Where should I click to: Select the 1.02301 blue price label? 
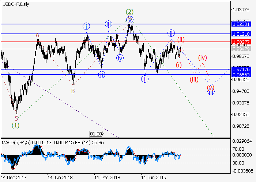(241, 24)
